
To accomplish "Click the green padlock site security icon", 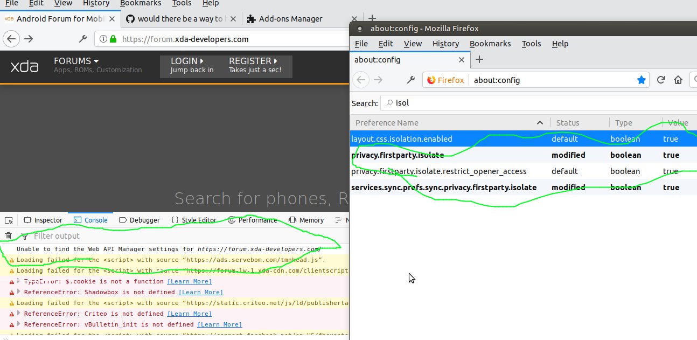I will 113,39.
